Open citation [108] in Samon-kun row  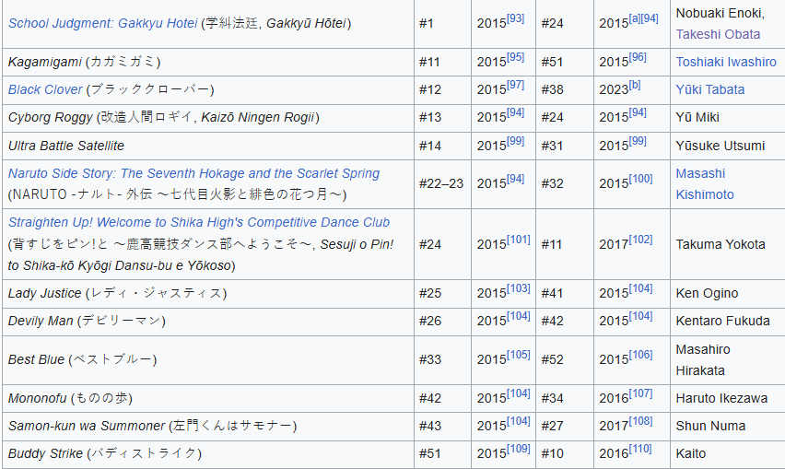tap(640, 421)
